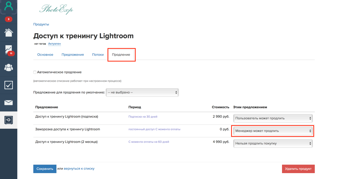Select the Продление tab

point(121,55)
